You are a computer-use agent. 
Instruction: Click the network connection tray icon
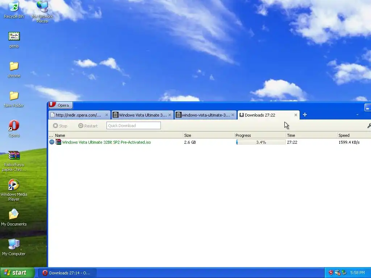pos(337,273)
